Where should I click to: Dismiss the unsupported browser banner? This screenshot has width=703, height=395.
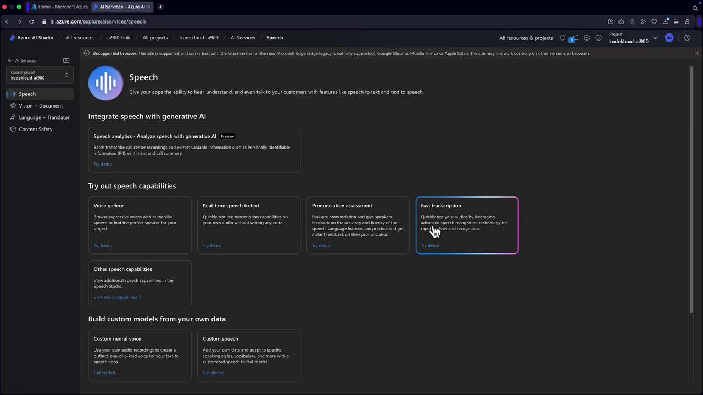[x=696, y=53]
